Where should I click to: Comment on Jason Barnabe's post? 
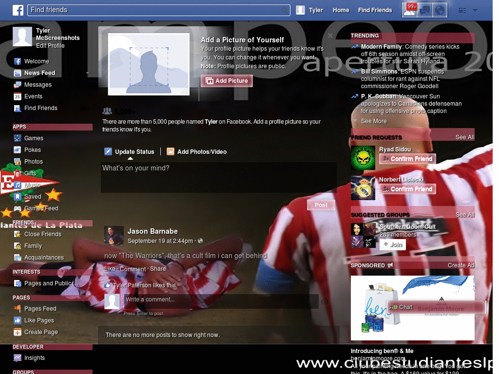pos(133,269)
